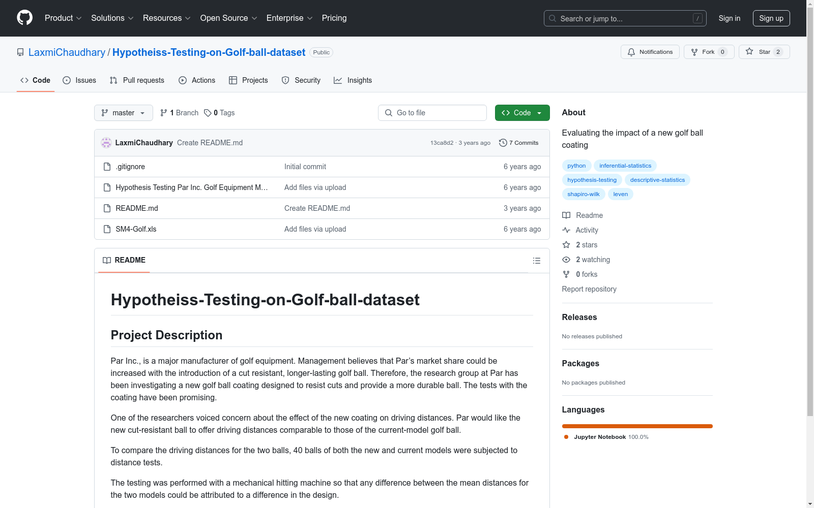Click the notification bell icon

pyautogui.click(x=631, y=52)
